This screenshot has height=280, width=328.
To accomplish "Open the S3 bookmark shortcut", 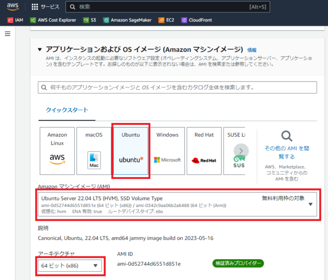I will [x=90, y=20].
